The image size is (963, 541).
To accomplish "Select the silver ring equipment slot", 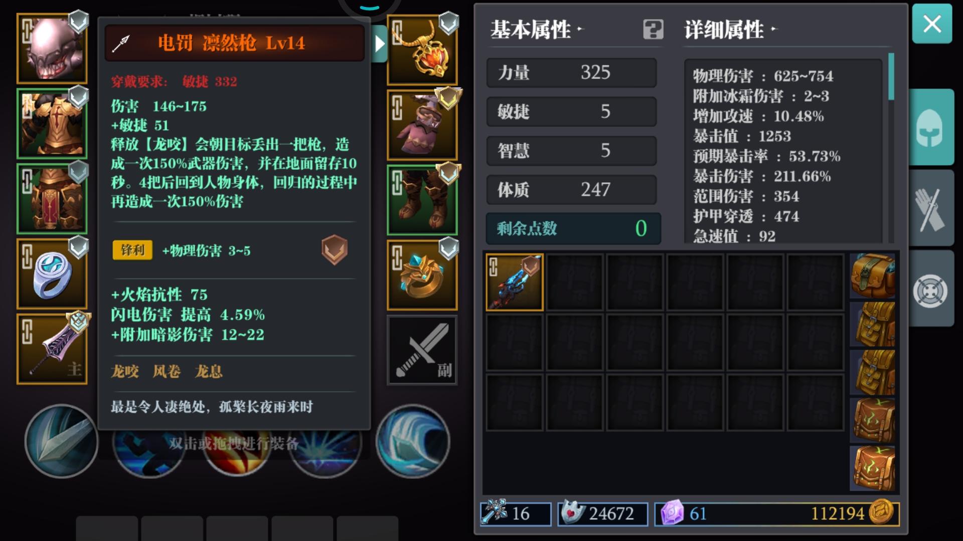I will coord(52,274).
